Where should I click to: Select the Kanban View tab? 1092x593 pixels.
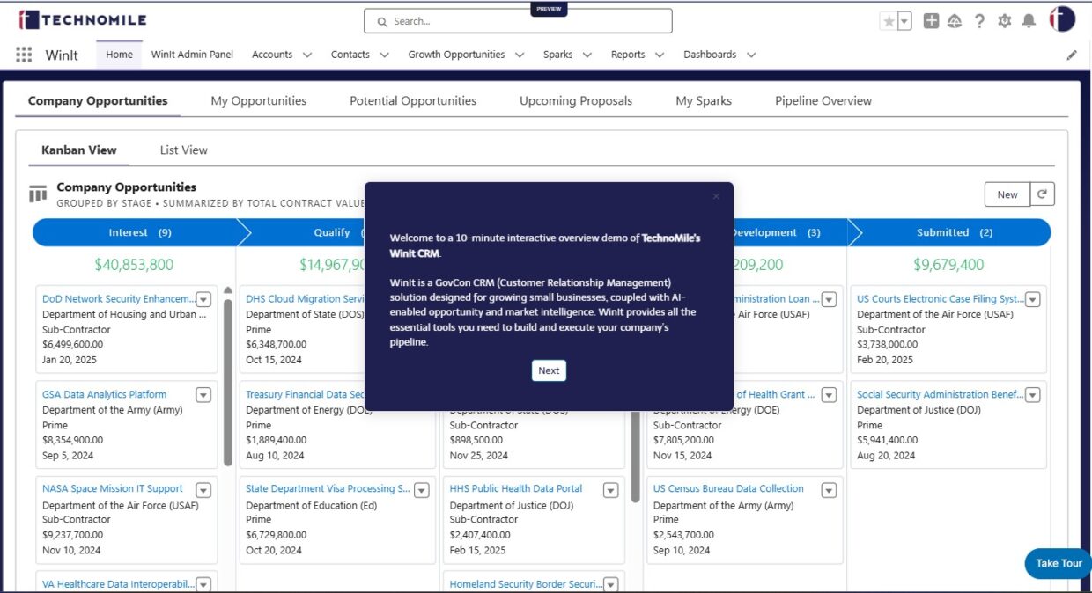click(79, 150)
